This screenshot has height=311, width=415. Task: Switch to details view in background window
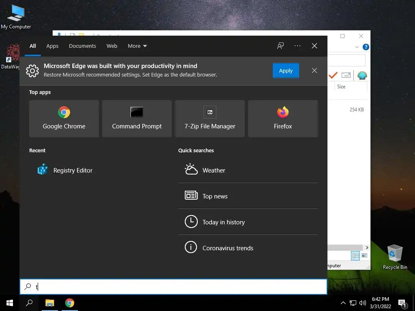[x=355, y=256]
